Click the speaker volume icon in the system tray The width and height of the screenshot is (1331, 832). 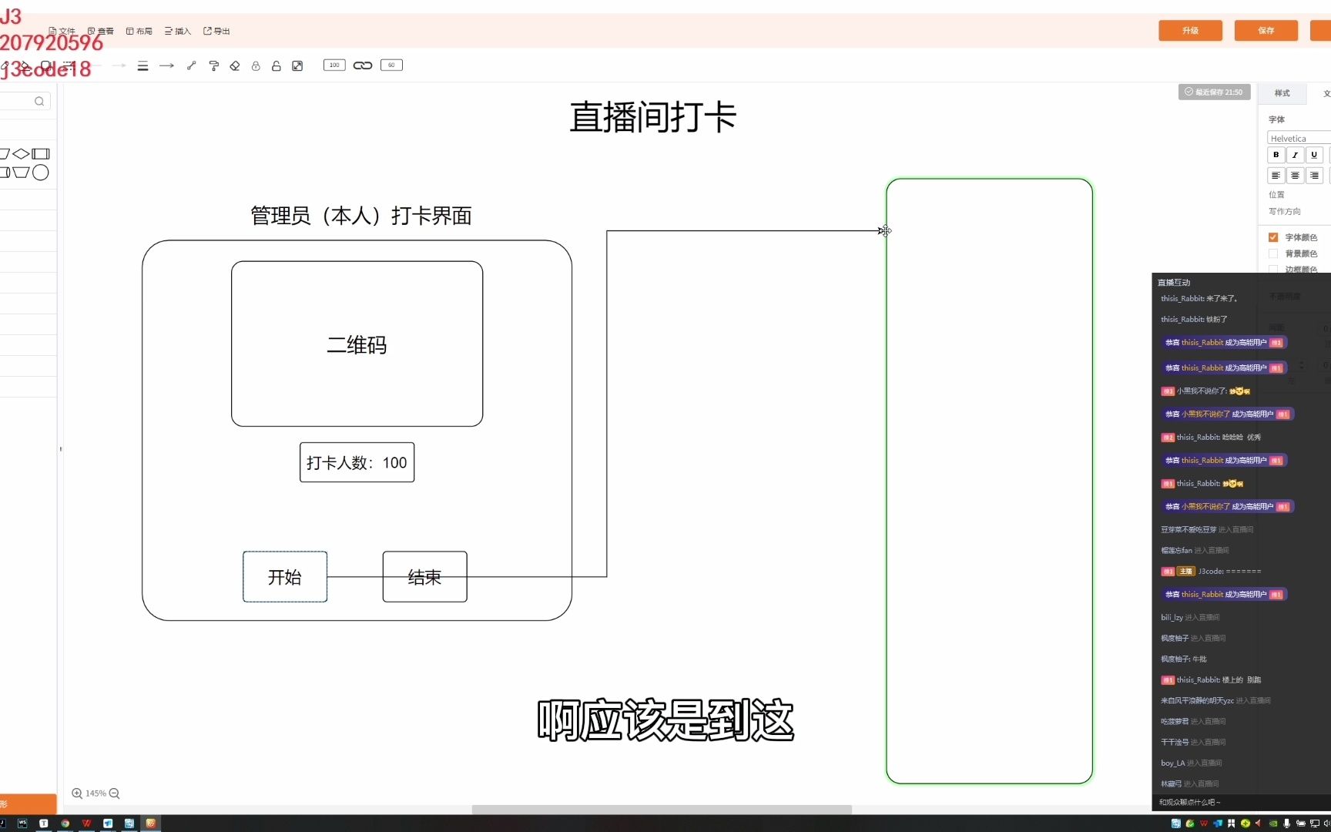point(1327,824)
